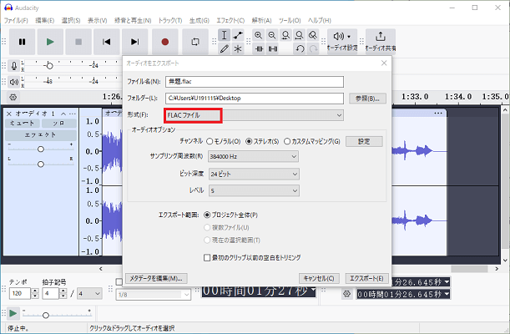The image size is (510, 334).
Task: Close track オーディオ 1 with the X
Action: click(9, 114)
